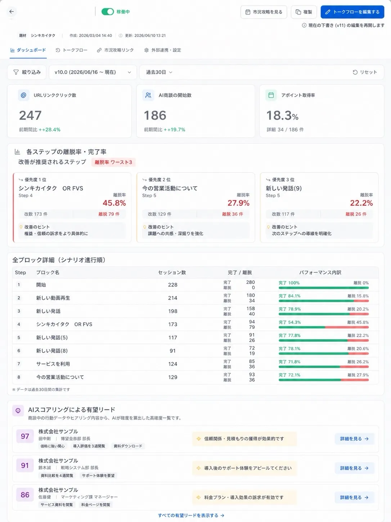This screenshot has width=391, height=522.
Task: Click the アポイント取得率 calendar icon
Action: [271, 95]
